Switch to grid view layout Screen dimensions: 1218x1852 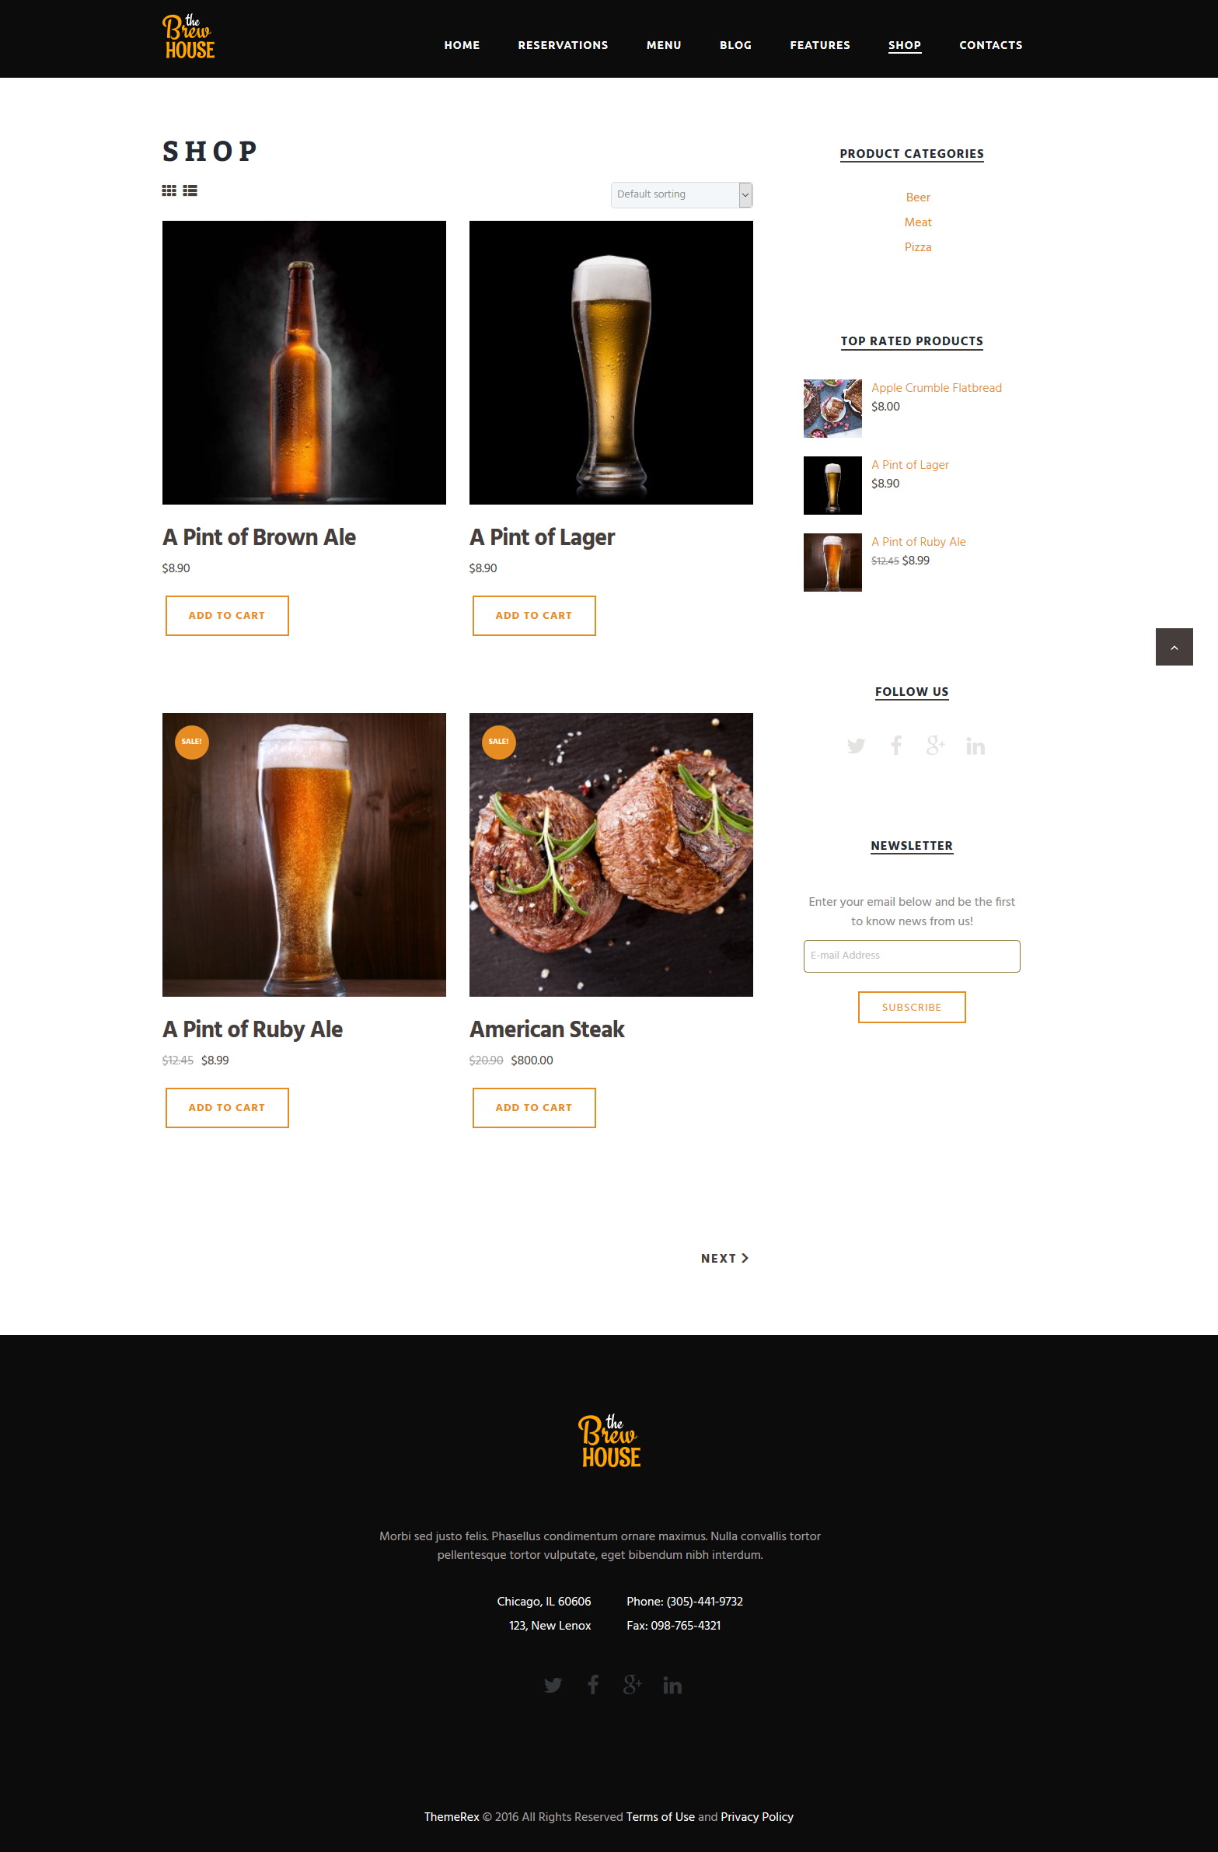point(169,190)
